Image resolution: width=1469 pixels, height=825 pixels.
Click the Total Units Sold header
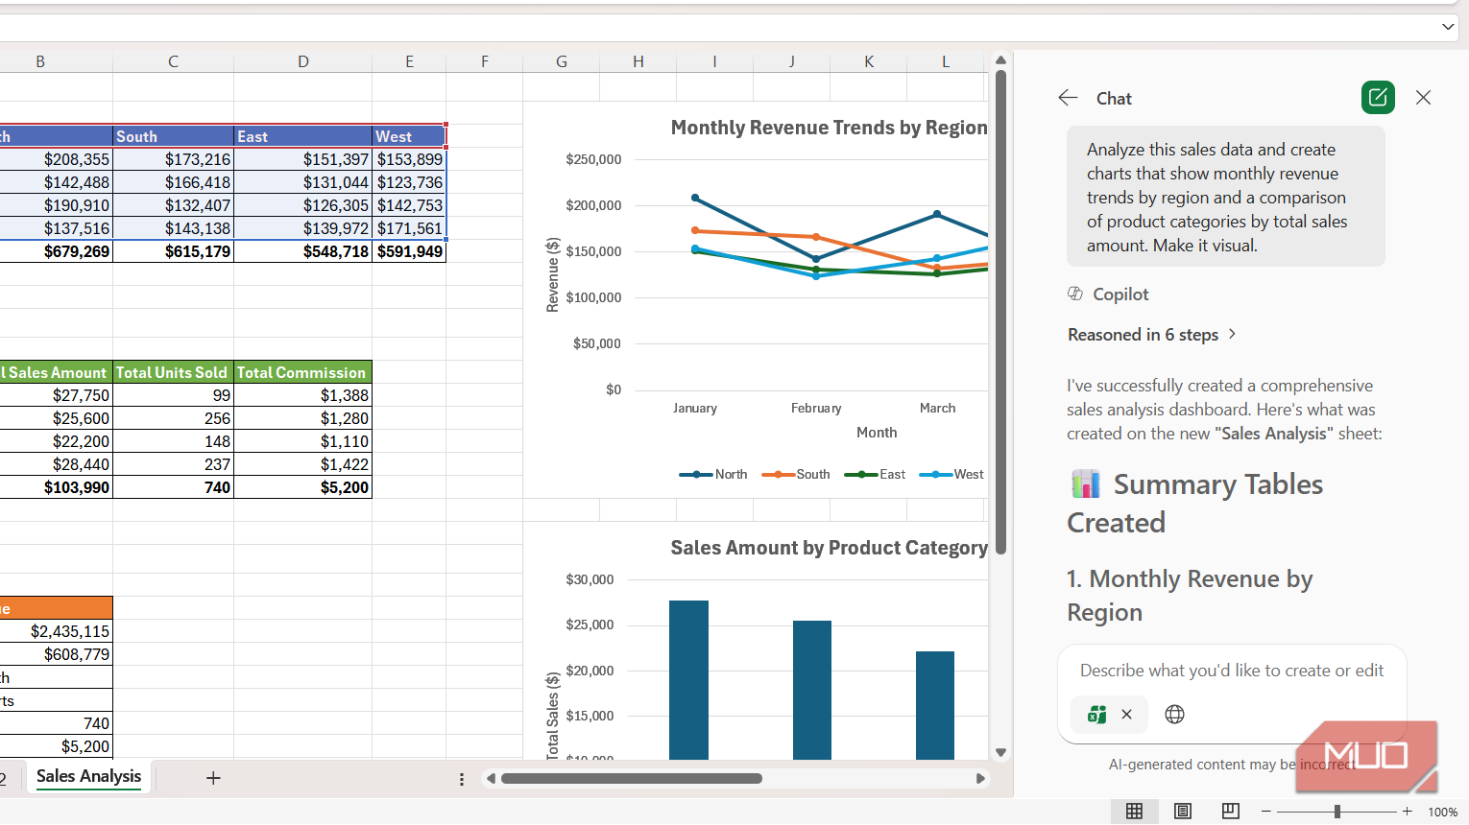tap(173, 372)
